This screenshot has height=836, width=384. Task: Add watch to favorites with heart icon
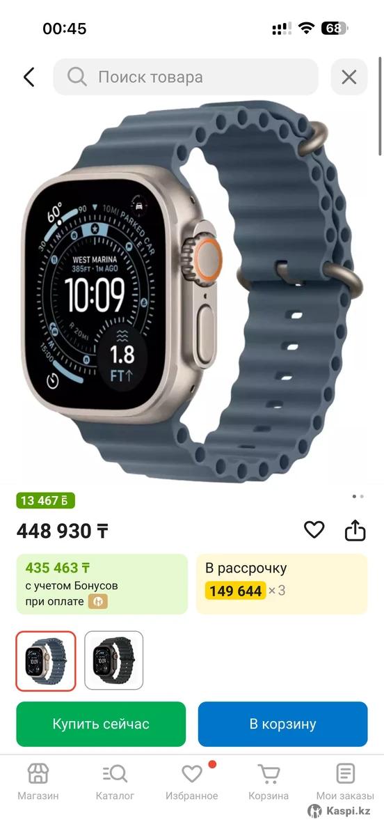(314, 530)
